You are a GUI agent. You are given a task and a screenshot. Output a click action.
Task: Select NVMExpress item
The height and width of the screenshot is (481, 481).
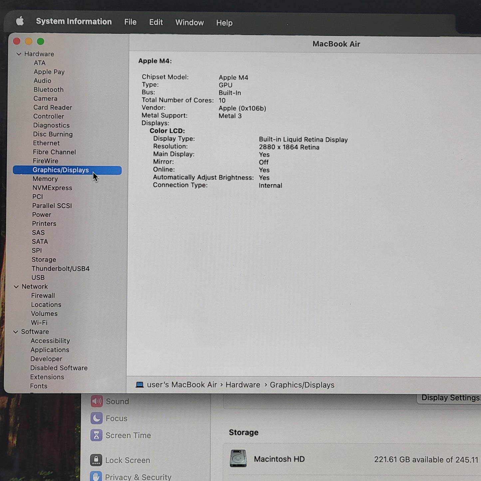[52, 188]
